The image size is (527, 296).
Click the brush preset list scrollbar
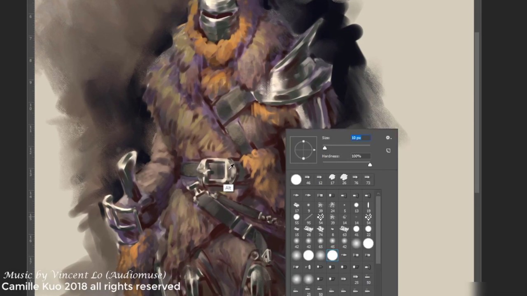[x=378, y=230]
